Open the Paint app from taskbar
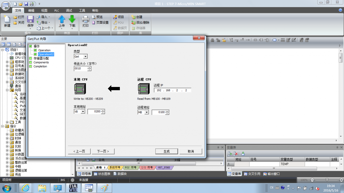 (105, 188)
